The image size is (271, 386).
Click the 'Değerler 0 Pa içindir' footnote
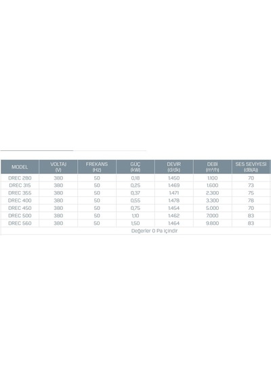tap(154, 231)
